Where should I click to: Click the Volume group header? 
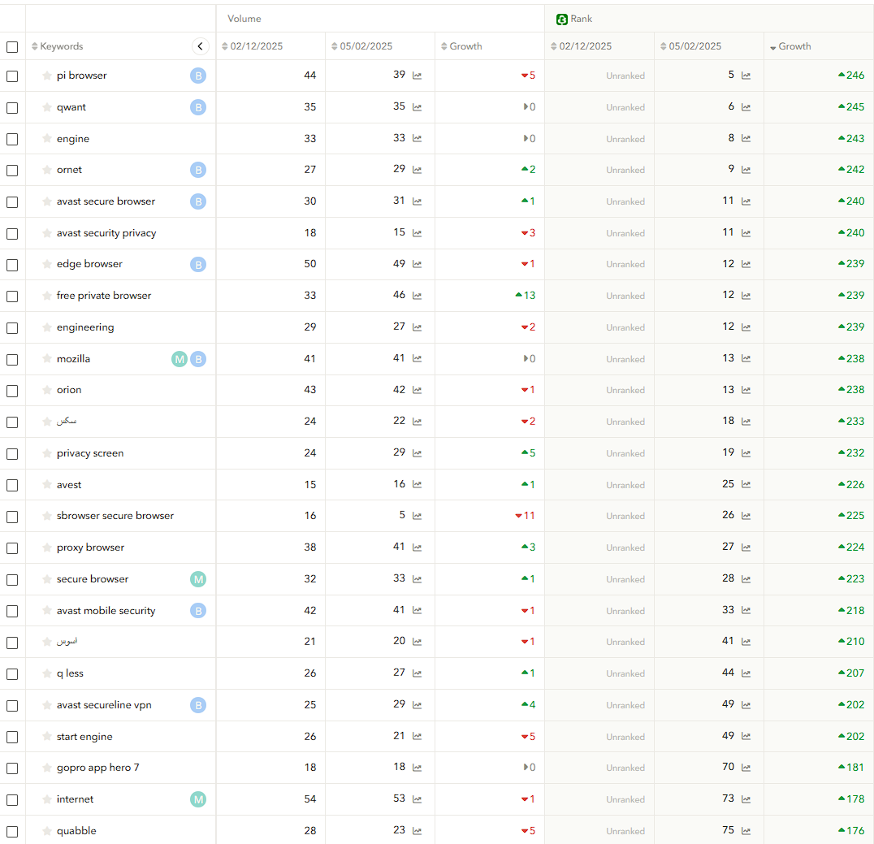(244, 19)
